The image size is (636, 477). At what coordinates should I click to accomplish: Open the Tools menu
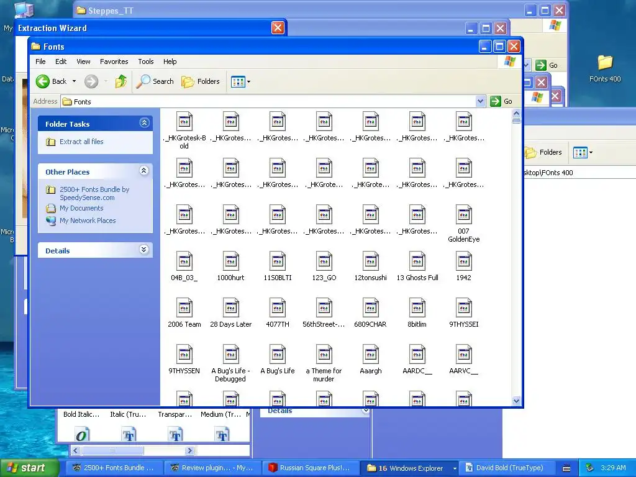(145, 61)
